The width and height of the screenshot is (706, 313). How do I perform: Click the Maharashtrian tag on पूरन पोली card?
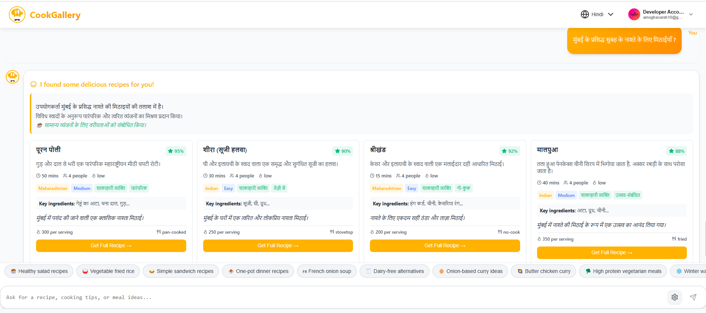[x=53, y=188]
